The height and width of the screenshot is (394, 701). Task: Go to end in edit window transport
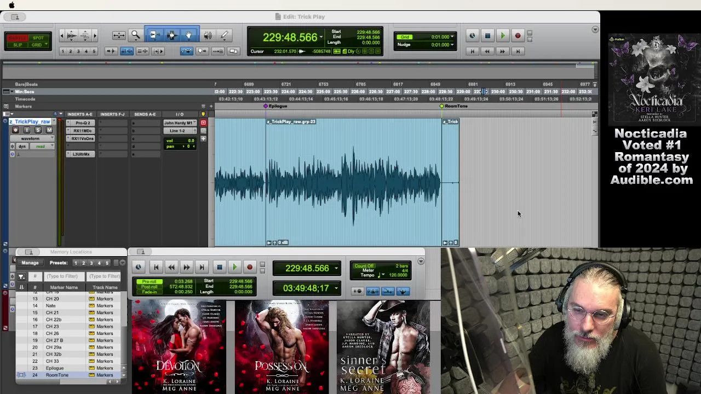point(518,51)
